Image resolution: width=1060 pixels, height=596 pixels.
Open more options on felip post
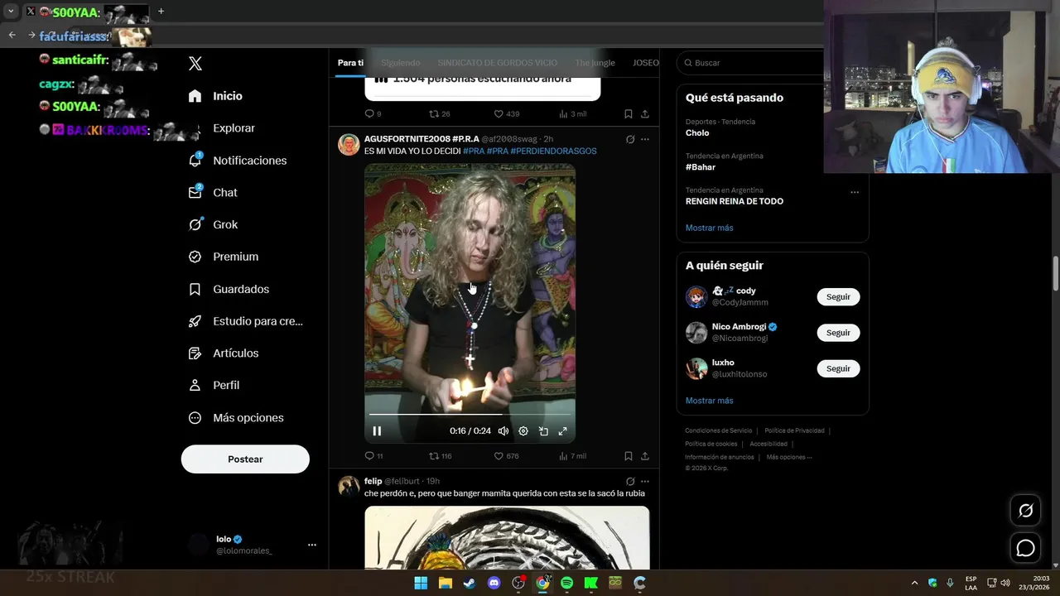[x=645, y=481]
